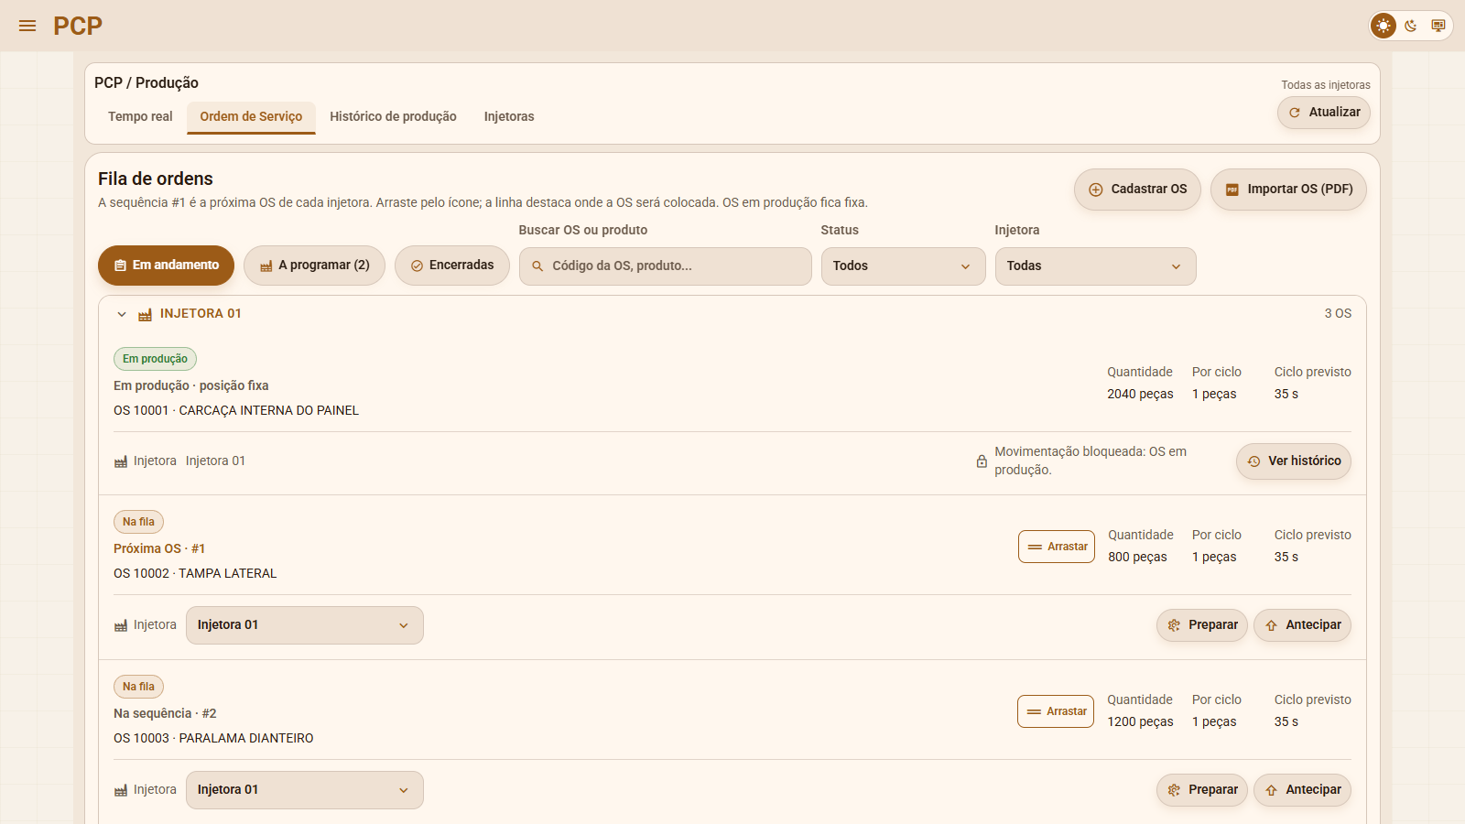The width and height of the screenshot is (1465, 824).
Task: Click Cadastrar OS button
Action: tap(1137, 190)
